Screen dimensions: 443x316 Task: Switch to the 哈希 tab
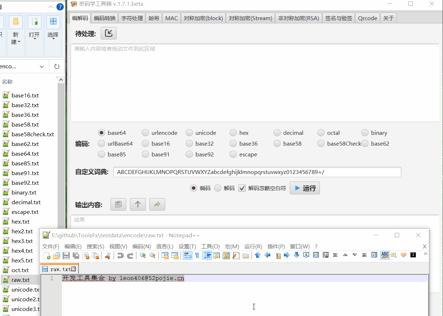154,18
